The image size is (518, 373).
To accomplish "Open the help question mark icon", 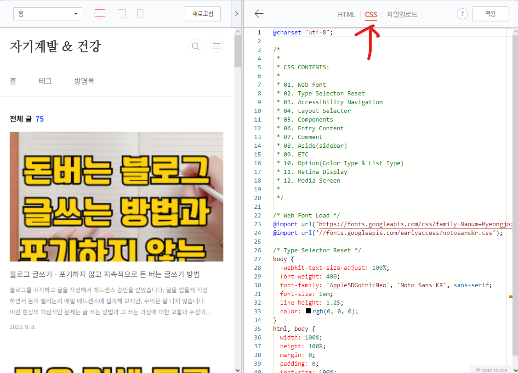I will (461, 14).
